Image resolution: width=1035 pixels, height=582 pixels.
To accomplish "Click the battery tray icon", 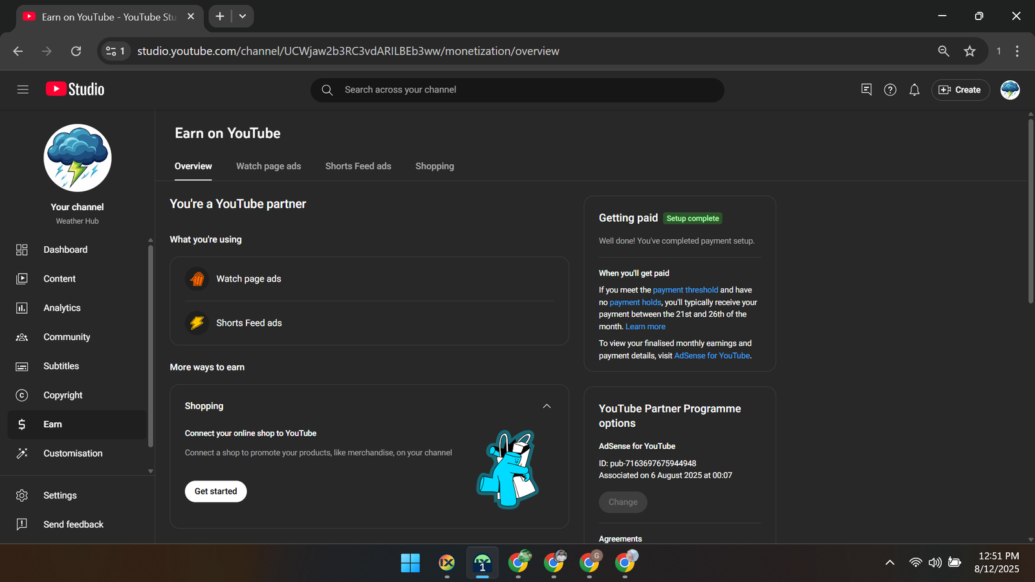I will click(x=955, y=563).
